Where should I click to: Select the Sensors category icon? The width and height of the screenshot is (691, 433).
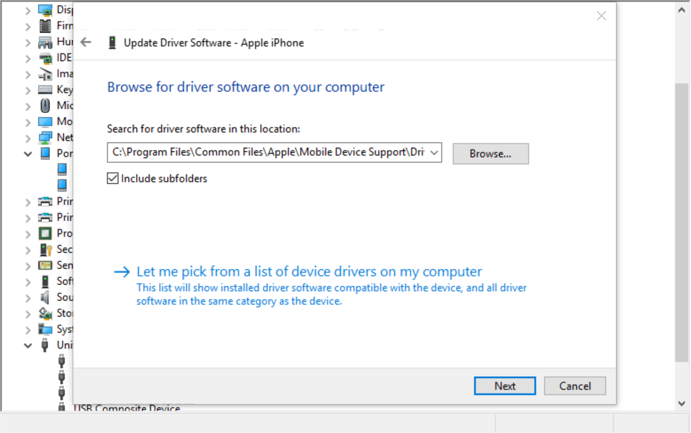coord(45,266)
